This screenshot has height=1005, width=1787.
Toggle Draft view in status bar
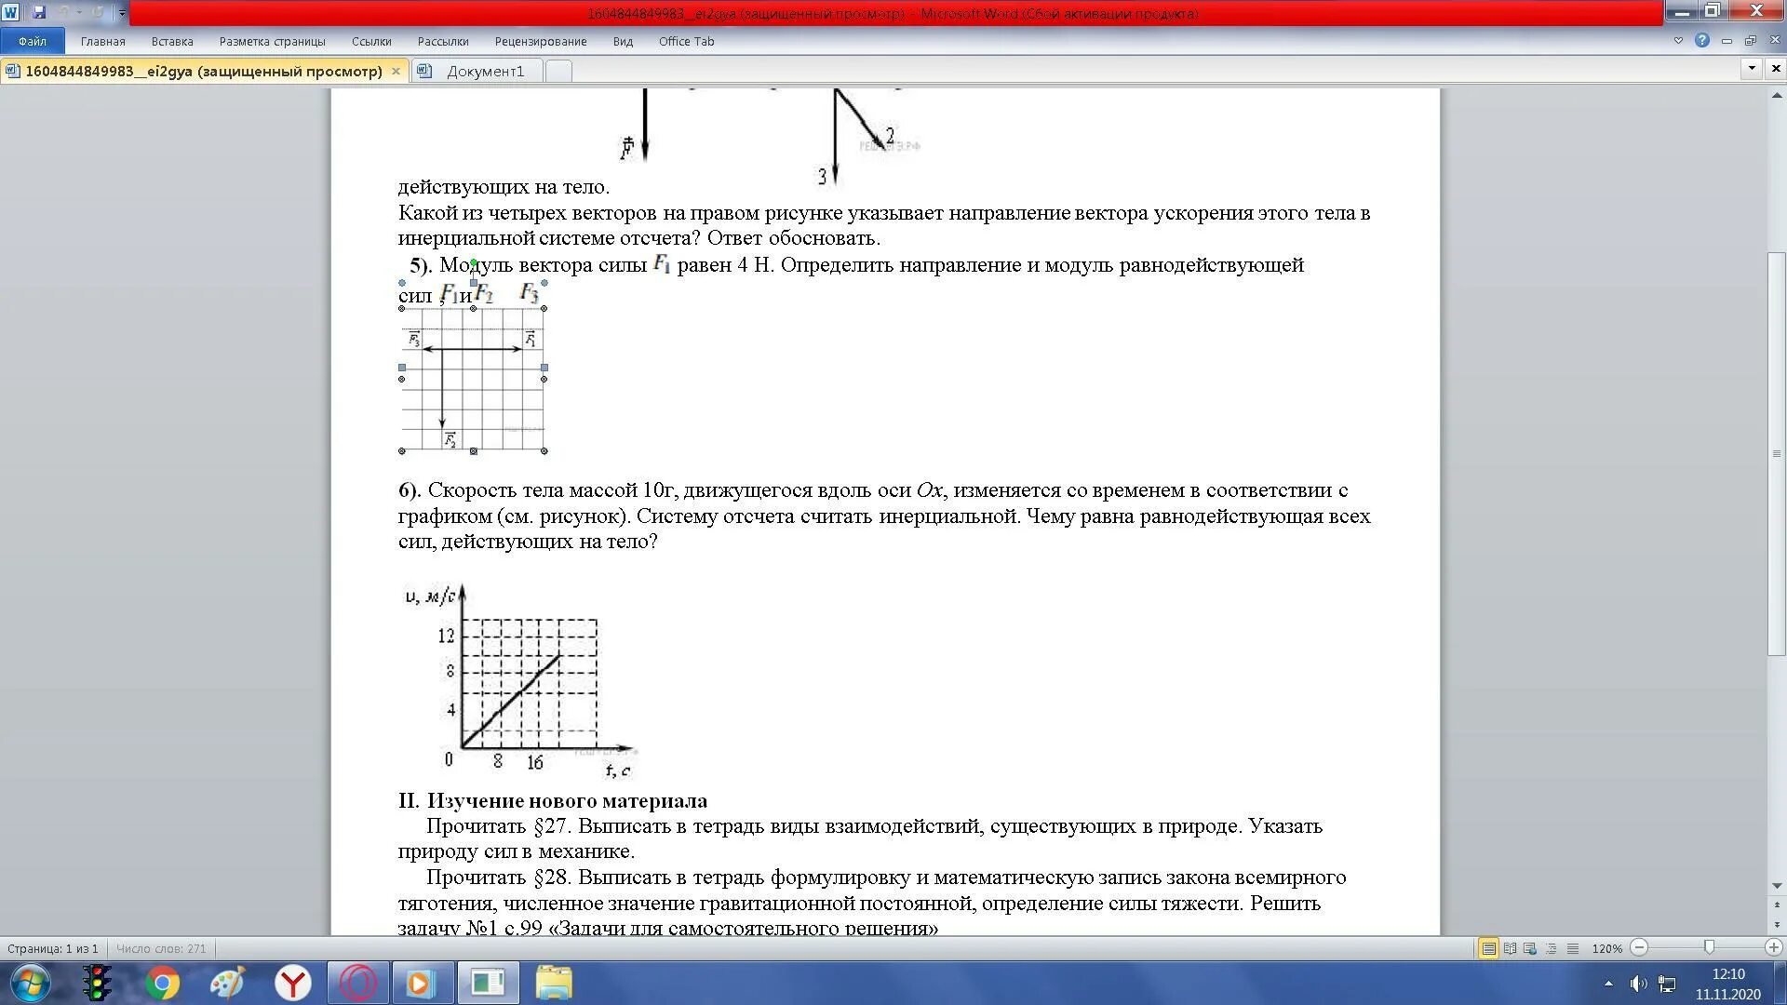point(1573,948)
